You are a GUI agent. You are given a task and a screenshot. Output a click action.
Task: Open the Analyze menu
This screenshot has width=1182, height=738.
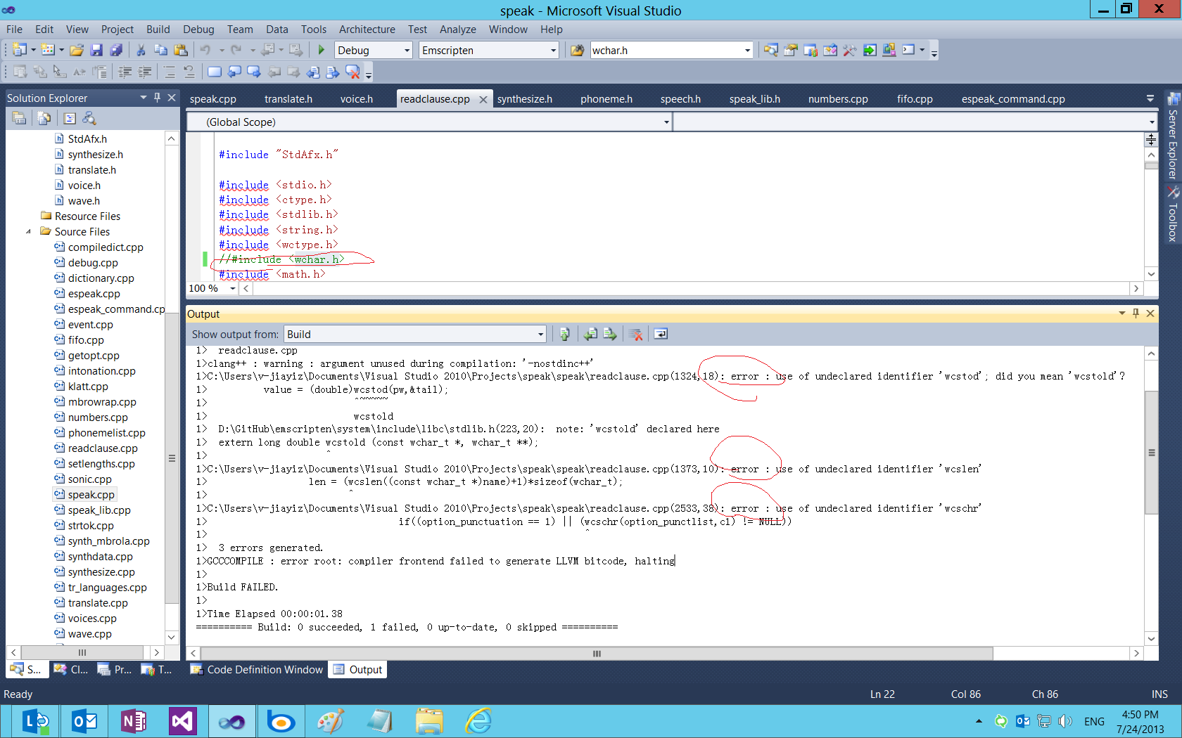coord(458,30)
